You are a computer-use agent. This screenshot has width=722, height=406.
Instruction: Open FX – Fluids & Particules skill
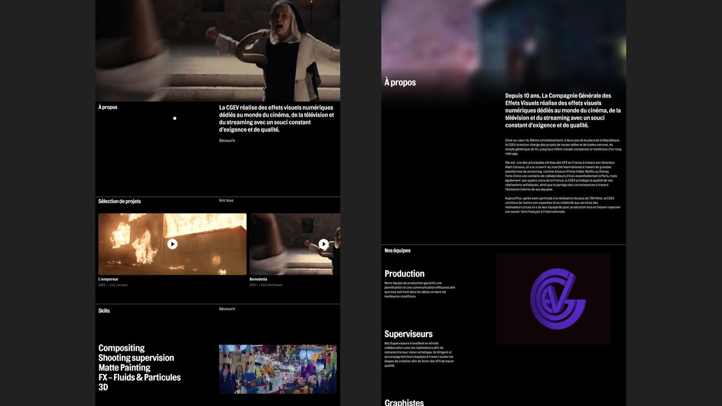click(x=139, y=377)
